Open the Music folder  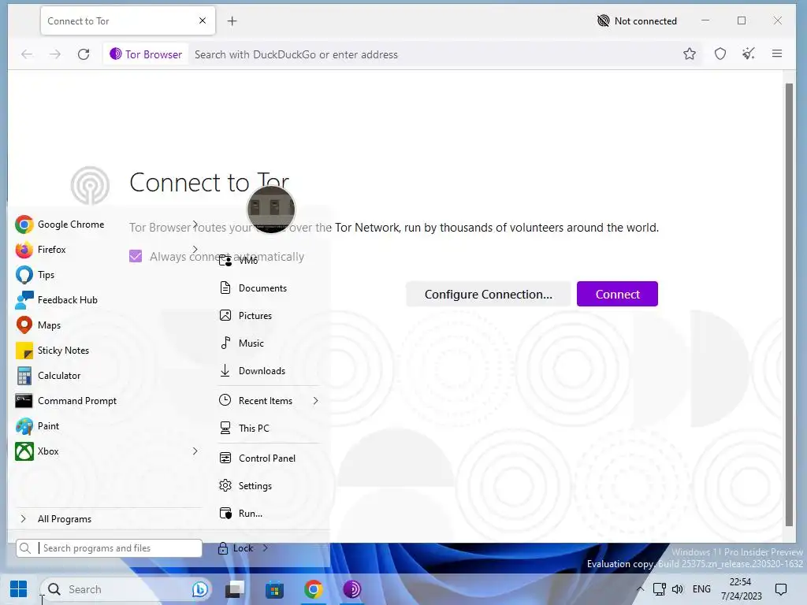(x=242, y=343)
